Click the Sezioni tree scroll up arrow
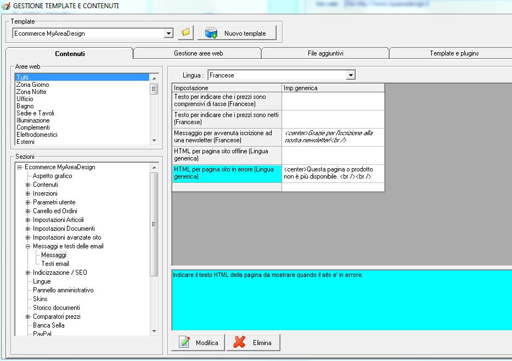This screenshot has width=512, height=361. [x=154, y=168]
